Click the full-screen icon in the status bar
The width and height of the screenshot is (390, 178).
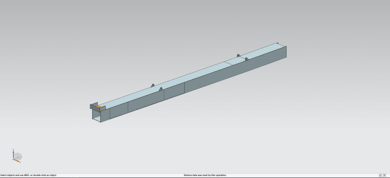coord(385,175)
